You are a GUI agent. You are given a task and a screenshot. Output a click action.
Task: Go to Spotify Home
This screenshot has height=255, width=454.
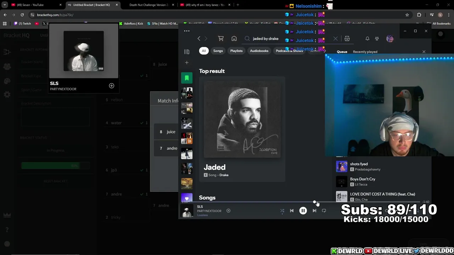[x=234, y=39]
